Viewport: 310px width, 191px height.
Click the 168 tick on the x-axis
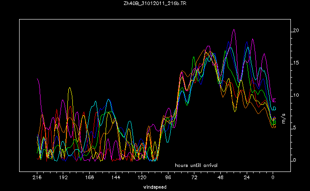tap(89, 178)
